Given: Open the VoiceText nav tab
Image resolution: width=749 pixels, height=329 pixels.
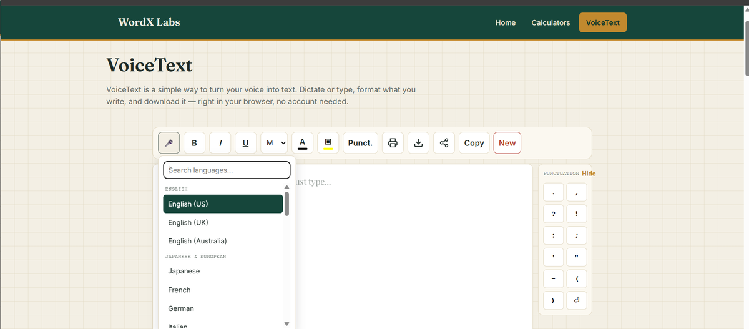Looking at the screenshot, I should click(603, 22).
